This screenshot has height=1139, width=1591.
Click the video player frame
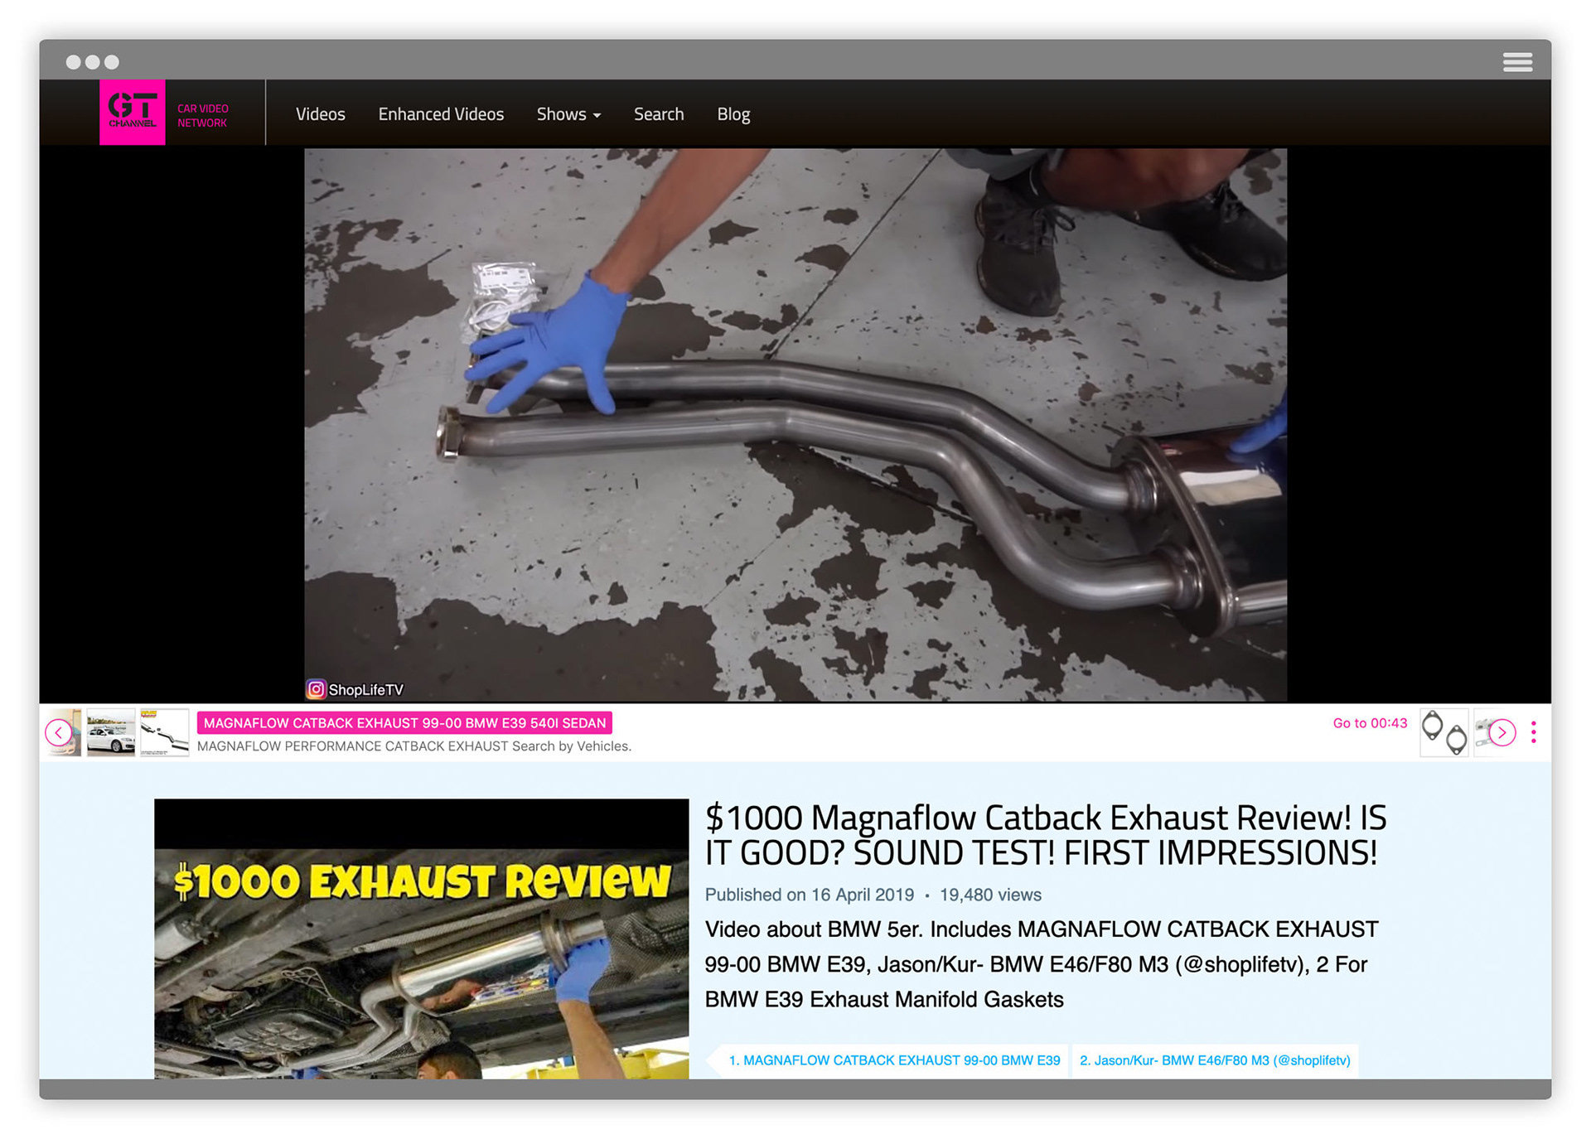coord(795,425)
